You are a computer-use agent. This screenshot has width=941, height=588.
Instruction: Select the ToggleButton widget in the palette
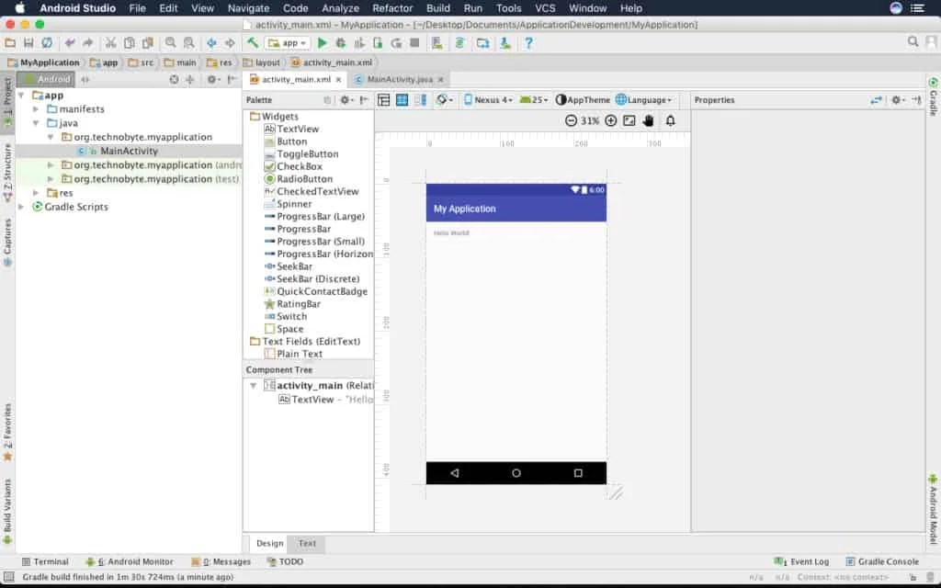(307, 153)
